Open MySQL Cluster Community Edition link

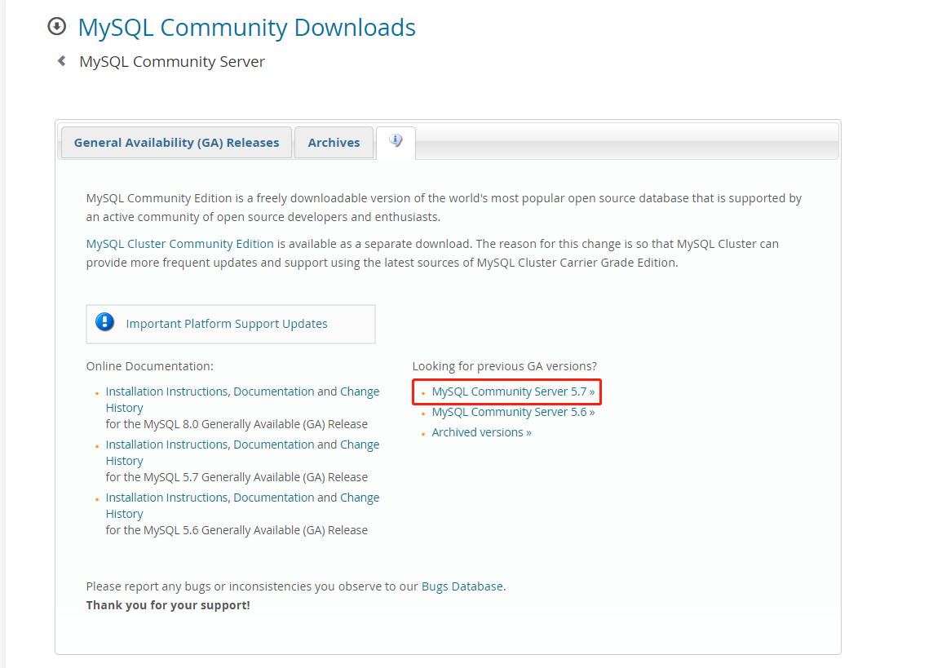(x=179, y=244)
